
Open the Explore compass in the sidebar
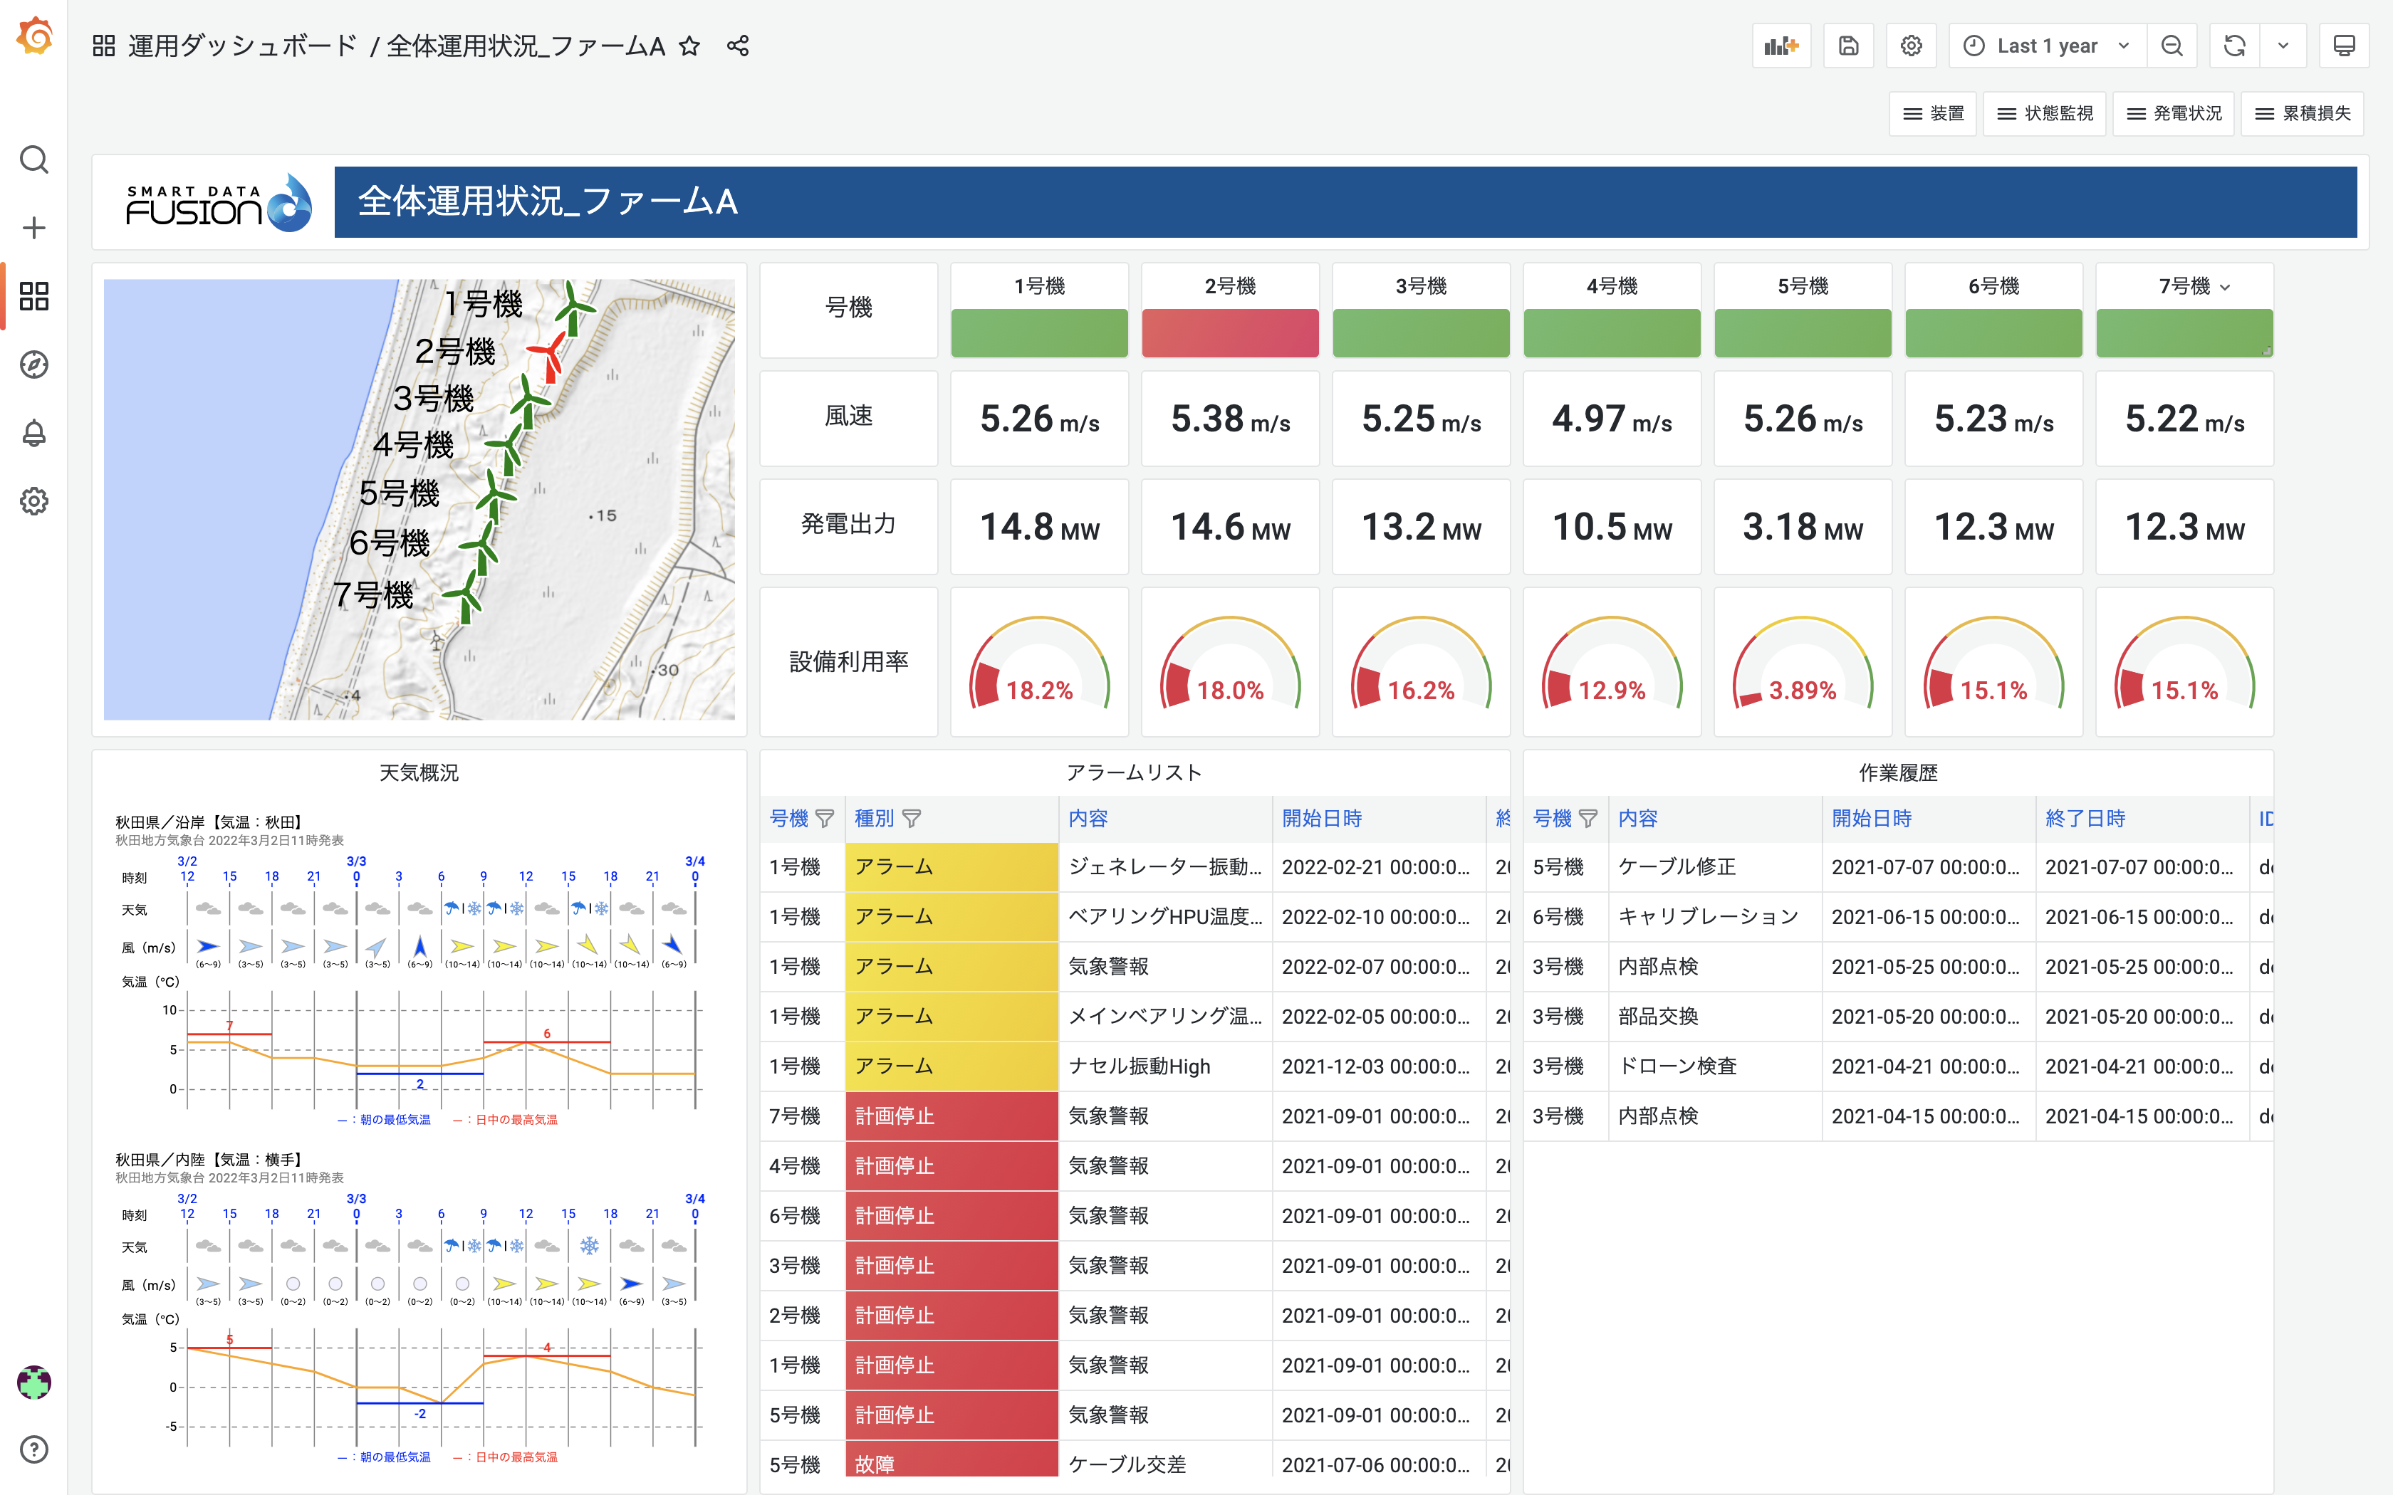click(x=33, y=364)
